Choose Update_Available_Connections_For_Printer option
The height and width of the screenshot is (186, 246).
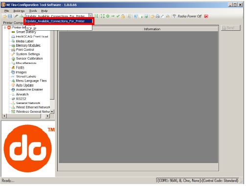pos(59,21)
